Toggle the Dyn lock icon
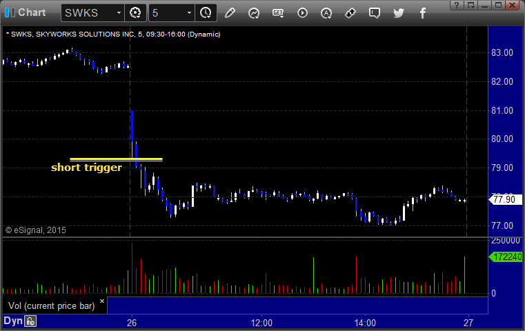This screenshot has width=525, height=331. click(x=30, y=321)
